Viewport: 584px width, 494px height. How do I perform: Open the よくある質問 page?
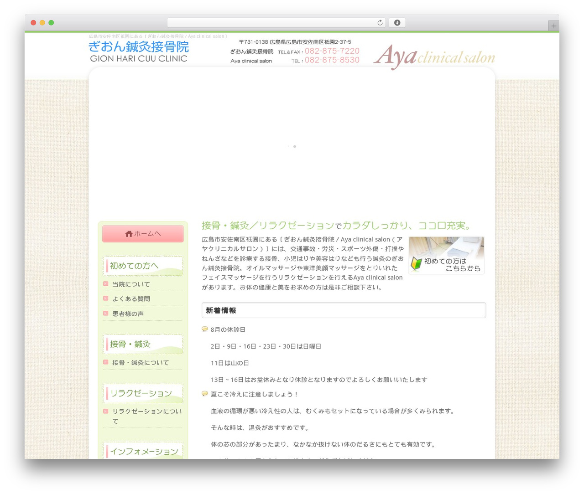point(131,299)
